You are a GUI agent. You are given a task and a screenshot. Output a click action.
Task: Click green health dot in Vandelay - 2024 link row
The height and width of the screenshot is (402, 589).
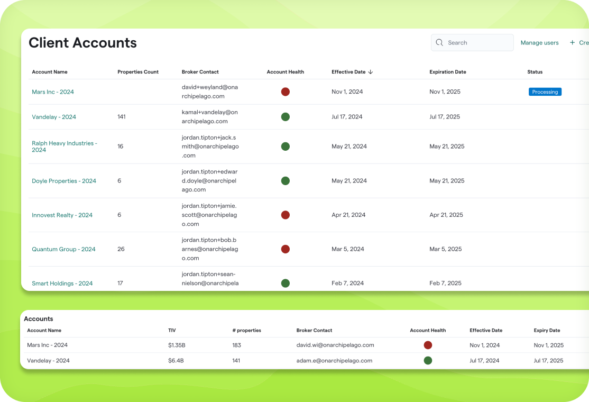pyautogui.click(x=286, y=117)
